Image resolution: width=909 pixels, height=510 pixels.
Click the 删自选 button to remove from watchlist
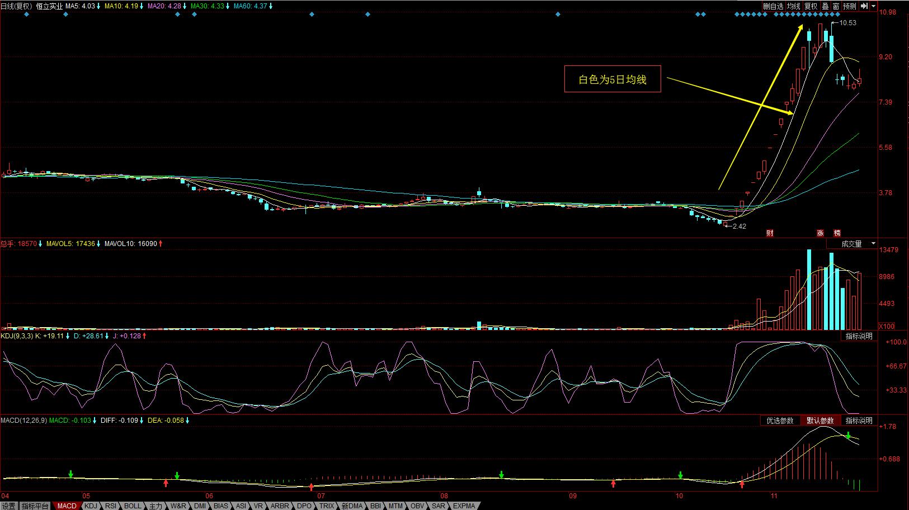(773, 6)
